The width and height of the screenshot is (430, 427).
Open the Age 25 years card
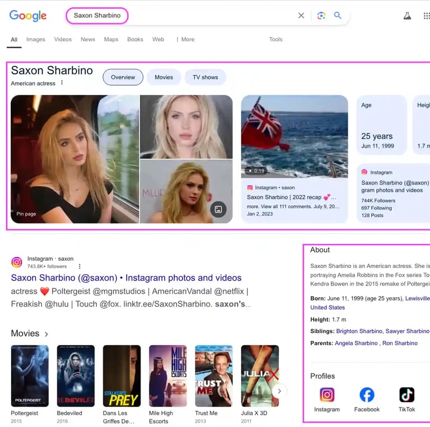pyautogui.click(x=381, y=125)
